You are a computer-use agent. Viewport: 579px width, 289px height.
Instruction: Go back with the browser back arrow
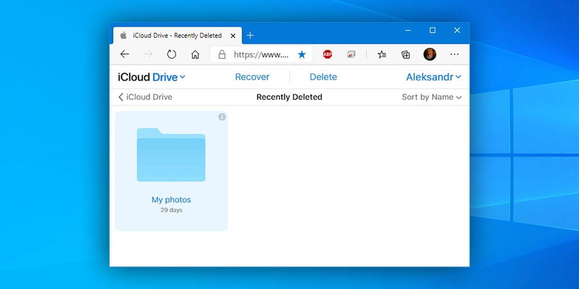(x=124, y=54)
